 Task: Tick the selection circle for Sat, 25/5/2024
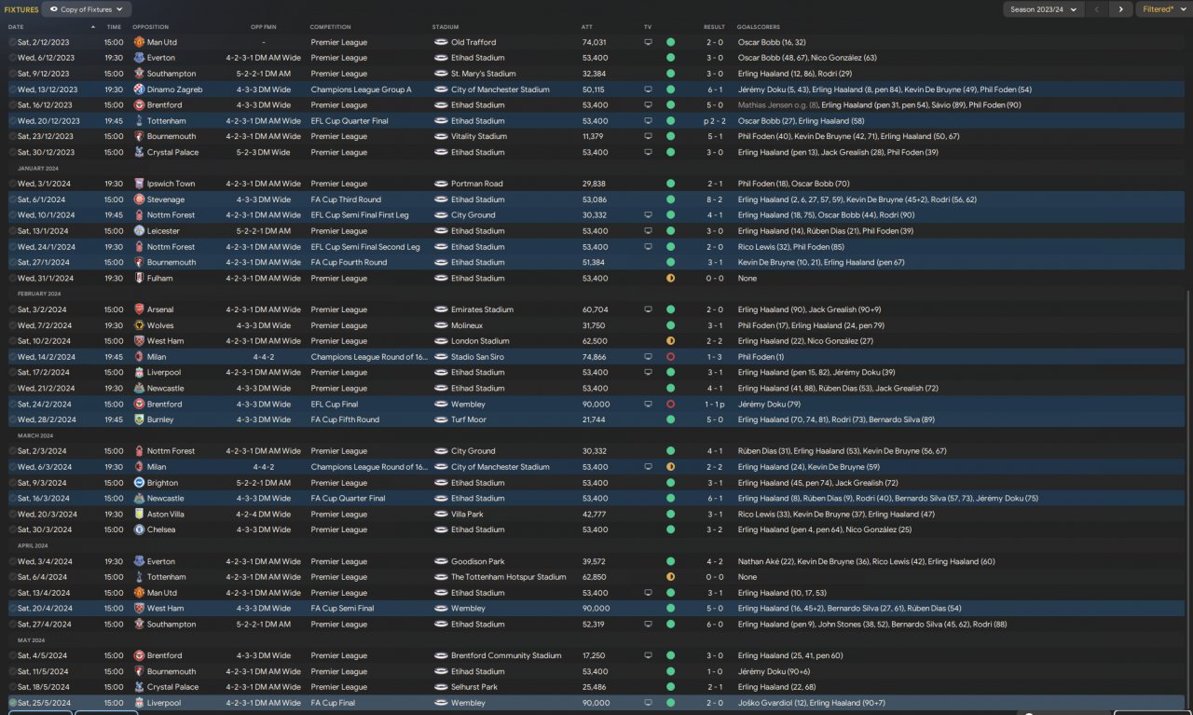pyautogui.click(x=13, y=703)
